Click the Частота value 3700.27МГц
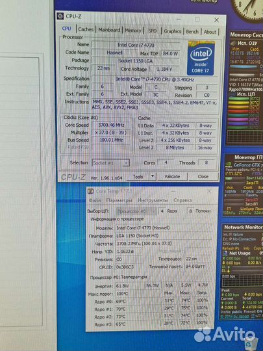263x351 pixels. [x=164, y=243]
